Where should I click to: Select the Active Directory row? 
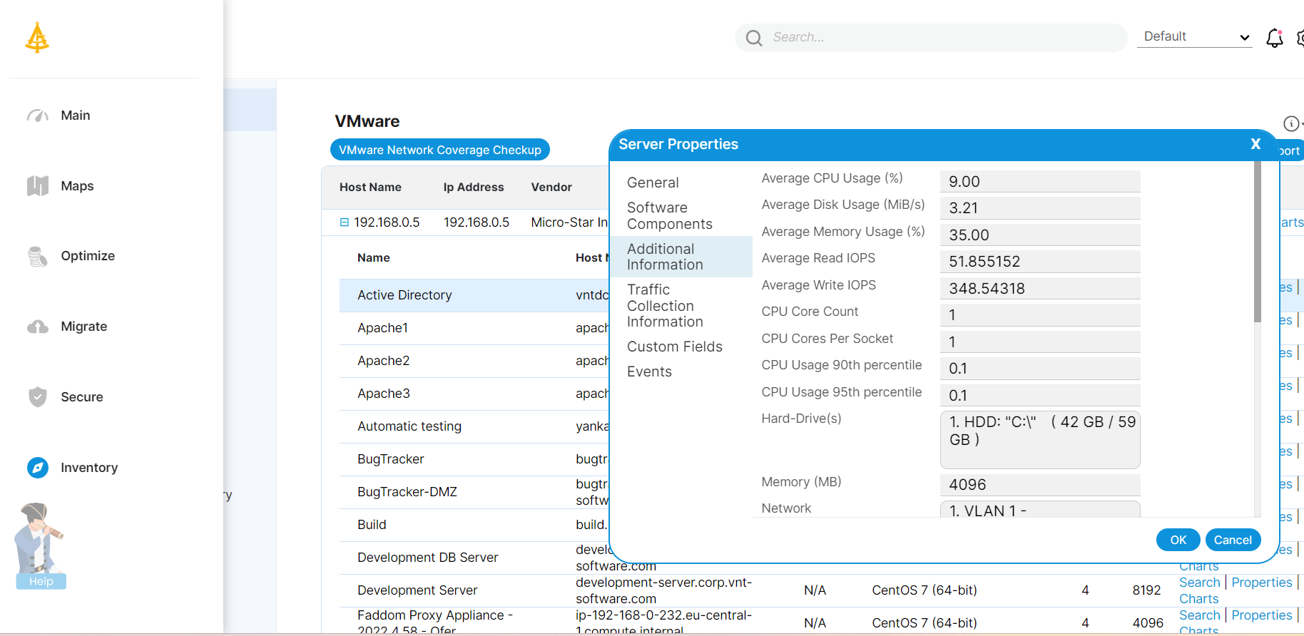(x=474, y=295)
